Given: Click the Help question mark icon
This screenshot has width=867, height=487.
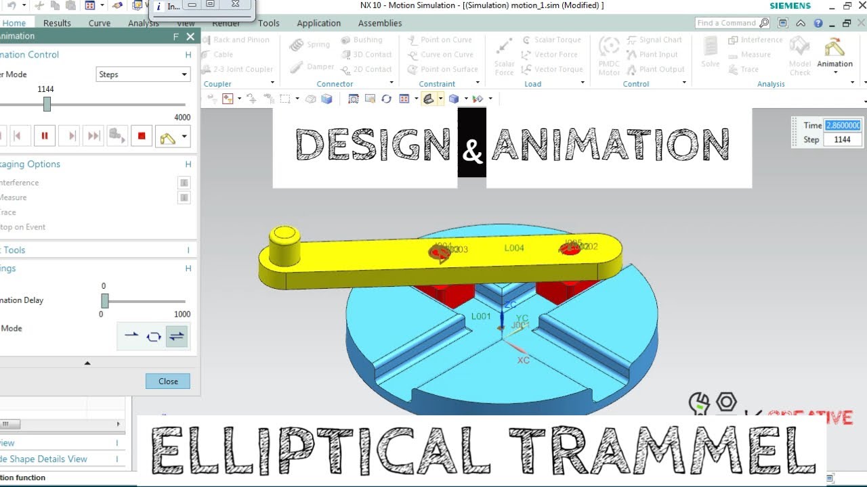Looking at the screenshot, I should [818, 23].
